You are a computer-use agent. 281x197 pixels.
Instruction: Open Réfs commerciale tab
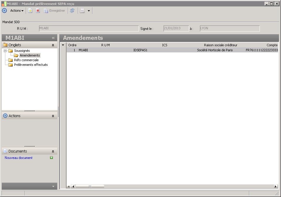pyautogui.click(x=26, y=60)
